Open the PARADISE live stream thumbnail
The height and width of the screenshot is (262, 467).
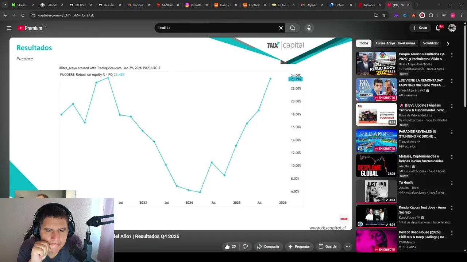click(376, 140)
